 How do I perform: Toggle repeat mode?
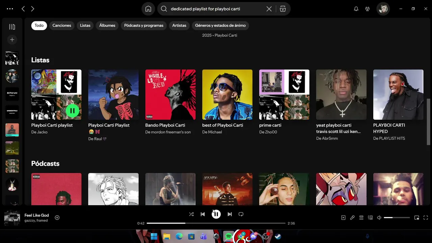241,214
